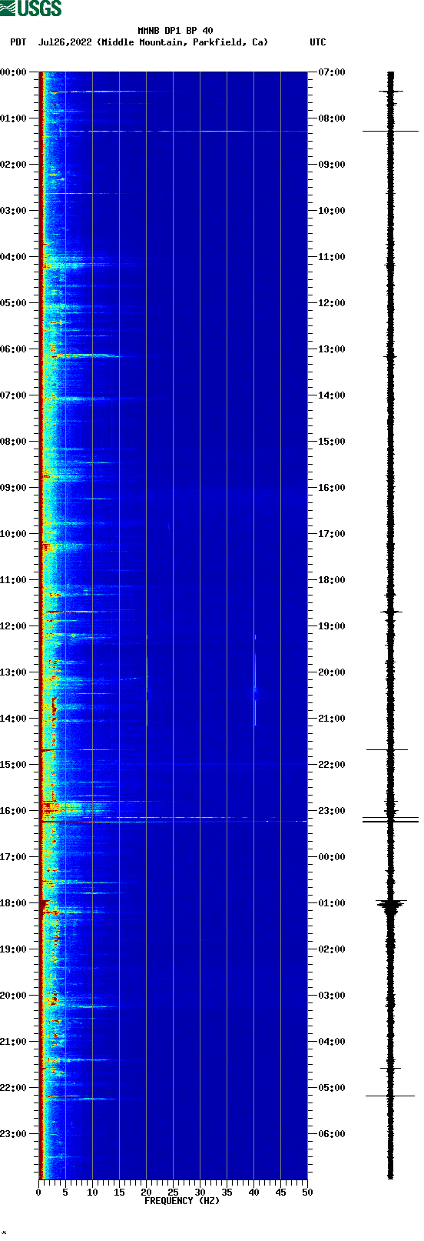Screen dimensions: 424x1241
Task: Click the '(Middle Mountain, Parkfield, Ca)' location text
Action: (183, 42)
